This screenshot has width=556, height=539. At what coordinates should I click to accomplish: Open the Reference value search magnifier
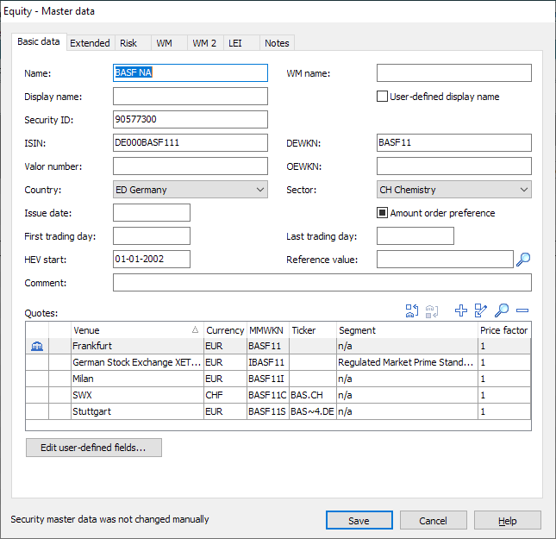point(523,259)
